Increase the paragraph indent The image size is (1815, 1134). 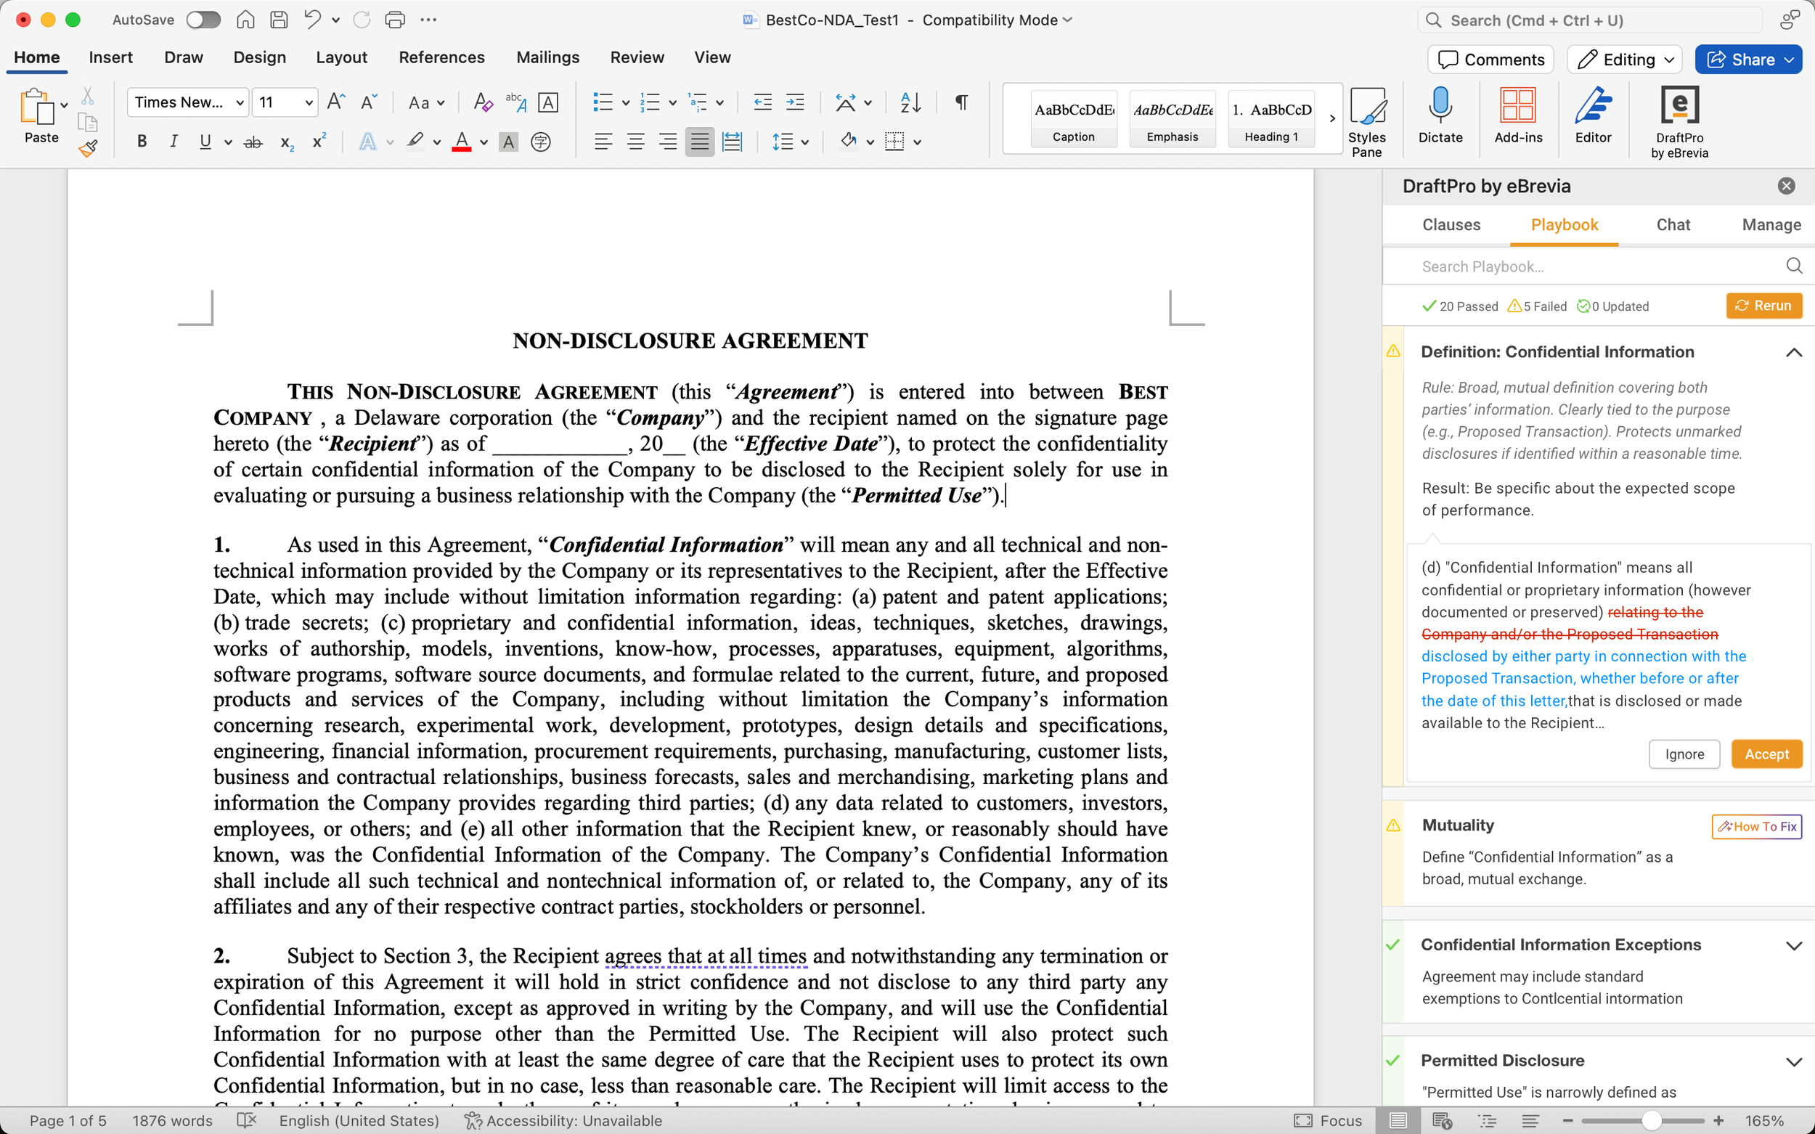point(795,102)
